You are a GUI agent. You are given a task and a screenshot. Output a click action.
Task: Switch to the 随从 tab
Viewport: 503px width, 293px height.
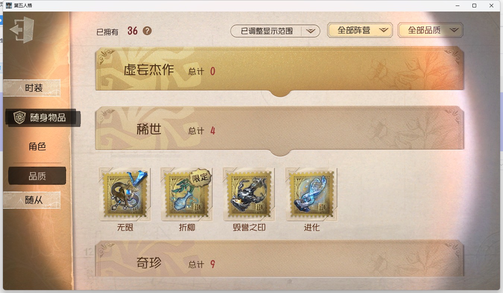click(32, 200)
